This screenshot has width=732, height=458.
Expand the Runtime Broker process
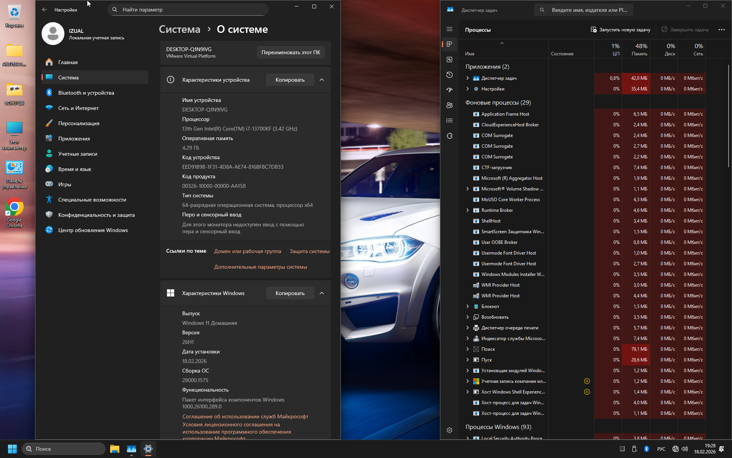pos(468,210)
